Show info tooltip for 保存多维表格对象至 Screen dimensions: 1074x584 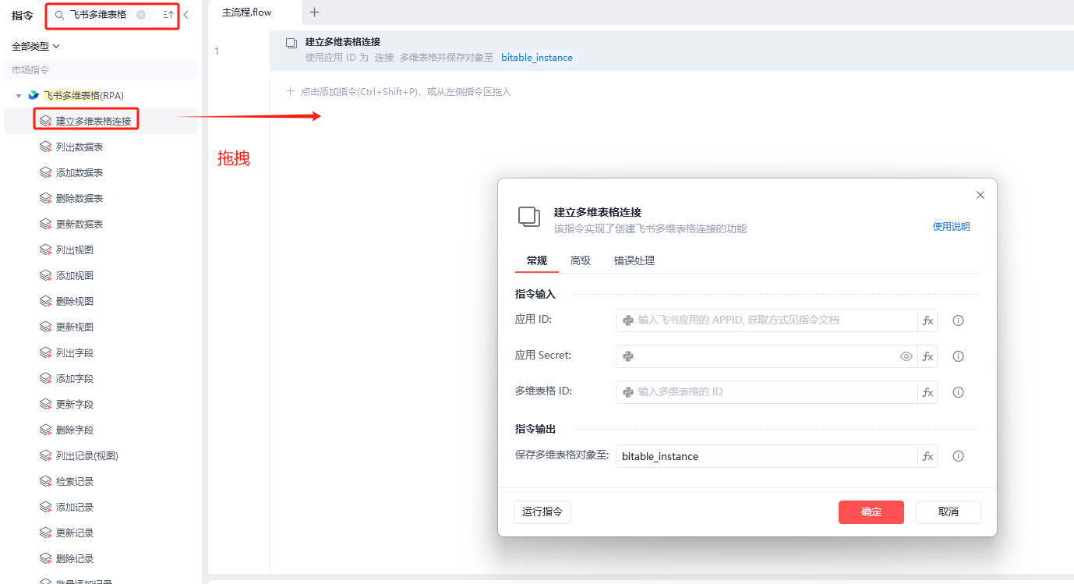959,456
